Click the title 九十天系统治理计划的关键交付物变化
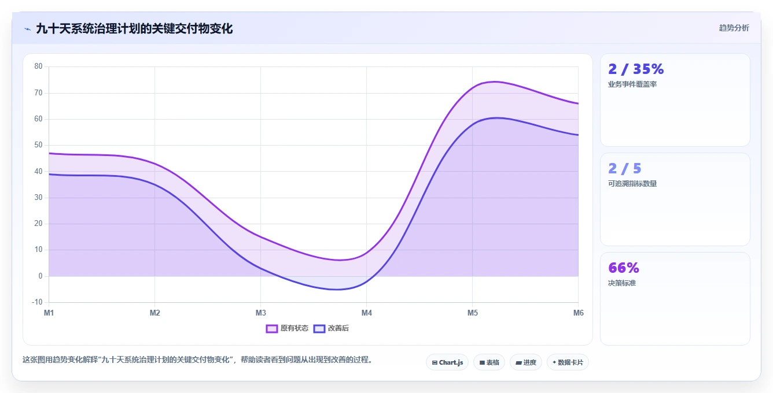773x393 pixels. 134,29
